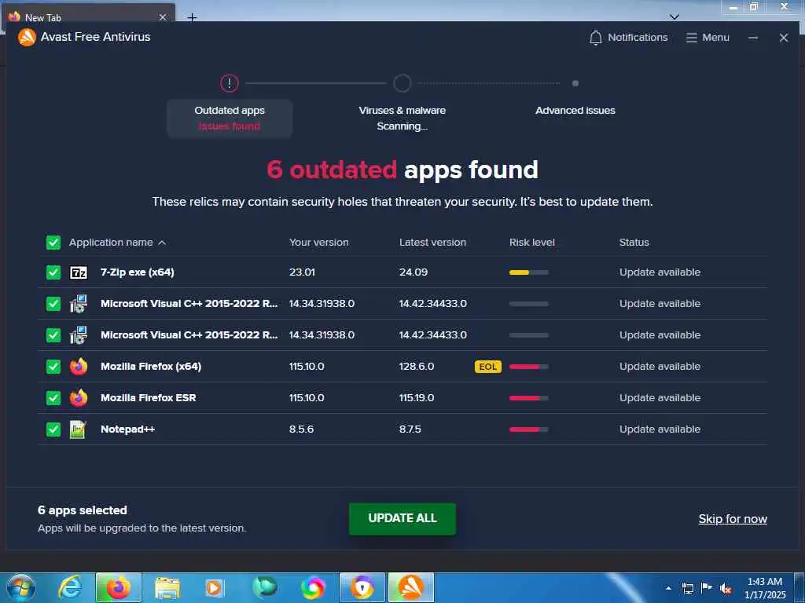Image resolution: width=805 pixels, height=603 pixels.
Task: Click the Outdated apps warning step icon
Action: click(230, 83)
